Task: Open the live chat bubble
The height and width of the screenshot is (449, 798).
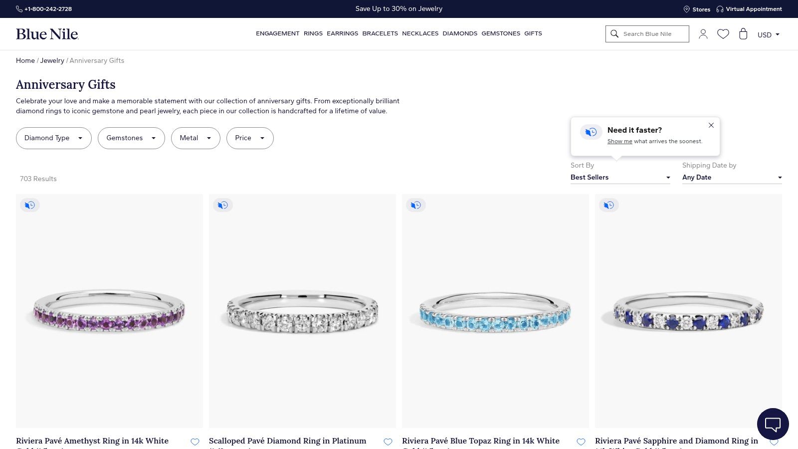Action: point(773,424)
